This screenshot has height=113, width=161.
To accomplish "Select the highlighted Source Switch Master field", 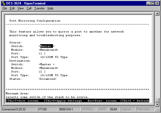I will (46, 46).
